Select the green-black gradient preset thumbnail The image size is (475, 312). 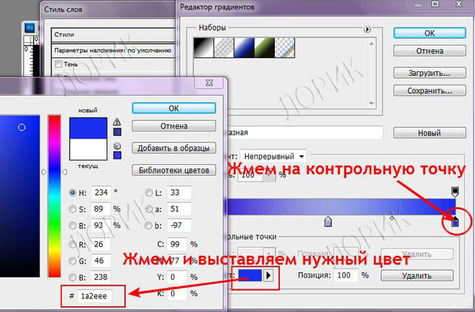click(x=265, y=47)
